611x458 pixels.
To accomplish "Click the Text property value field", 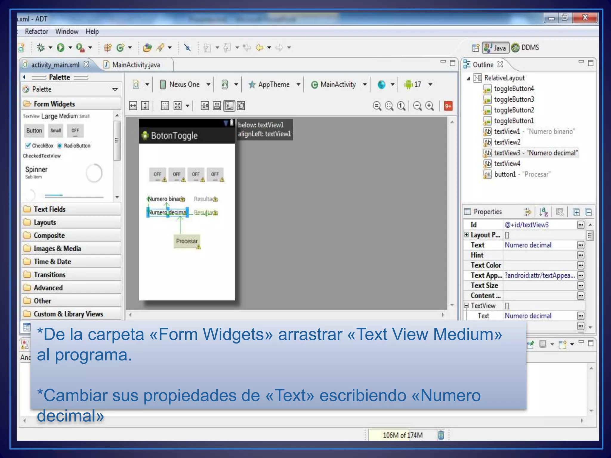I will 540,245.
